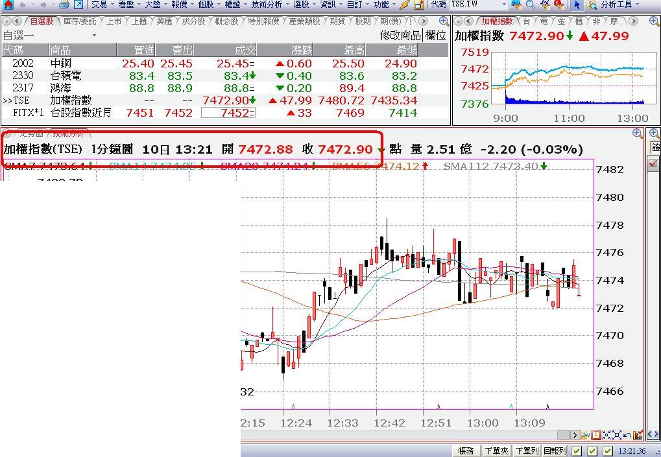Click the 修改商品 button

(400, 36)
